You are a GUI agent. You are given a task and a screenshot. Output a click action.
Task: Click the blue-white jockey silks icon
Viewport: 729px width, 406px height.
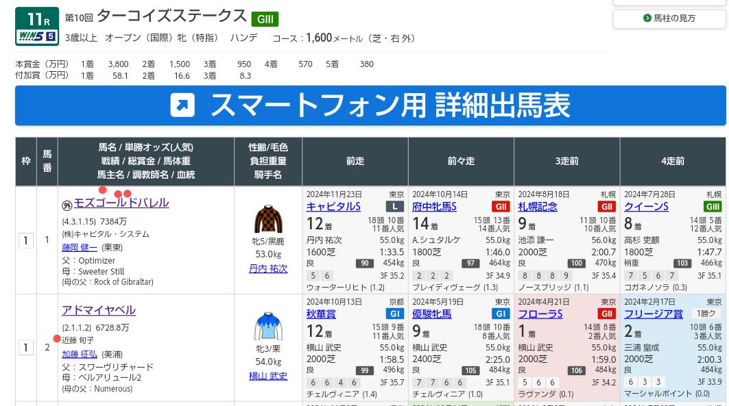click(x=267, y=327)
